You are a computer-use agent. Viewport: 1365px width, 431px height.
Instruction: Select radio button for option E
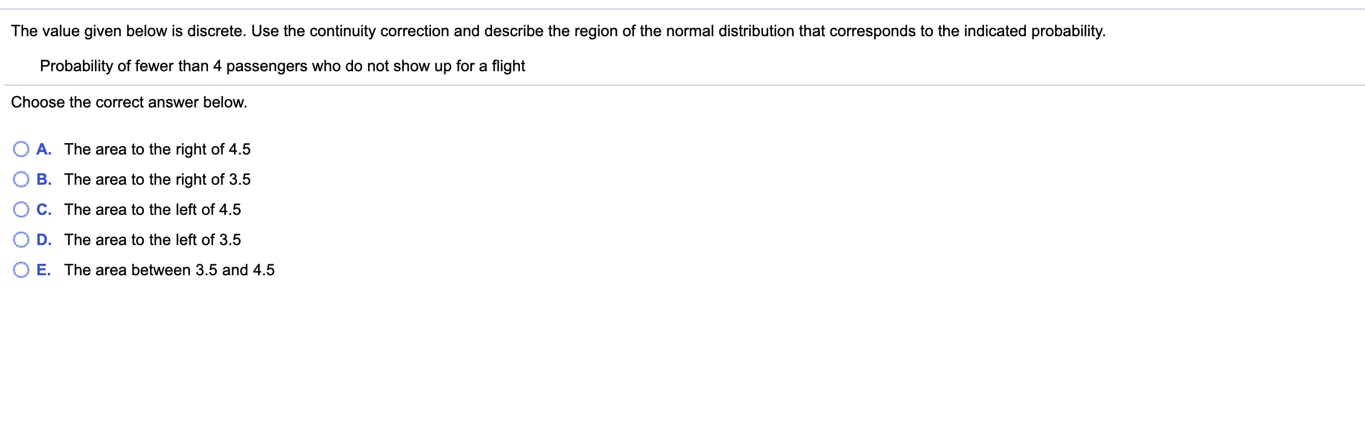pos(22,270)
